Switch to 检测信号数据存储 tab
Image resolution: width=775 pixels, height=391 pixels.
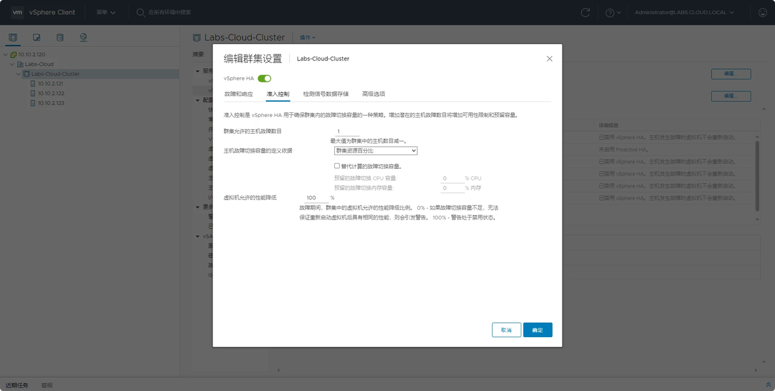pos(326,94)
